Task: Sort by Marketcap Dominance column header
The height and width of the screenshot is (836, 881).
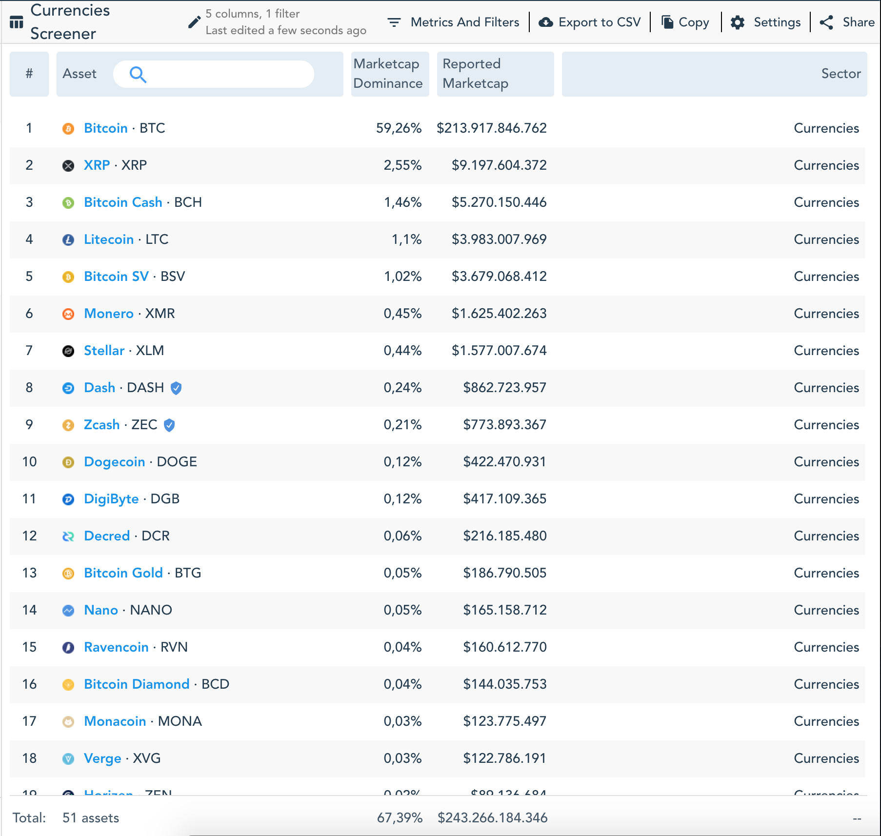Action: [390, 74]
